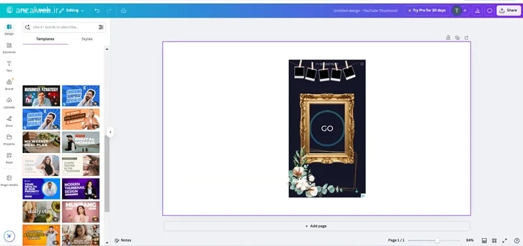Click the scrollbar up arrow

click(x=107, y=49)
